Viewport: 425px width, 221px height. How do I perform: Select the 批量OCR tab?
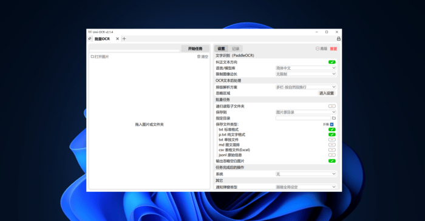pos(102,39)
